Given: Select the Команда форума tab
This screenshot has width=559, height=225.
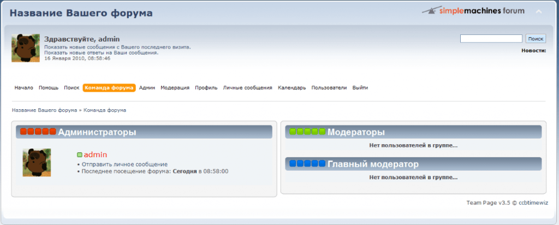Looking at the screenshot, I should tap(109, 87).
